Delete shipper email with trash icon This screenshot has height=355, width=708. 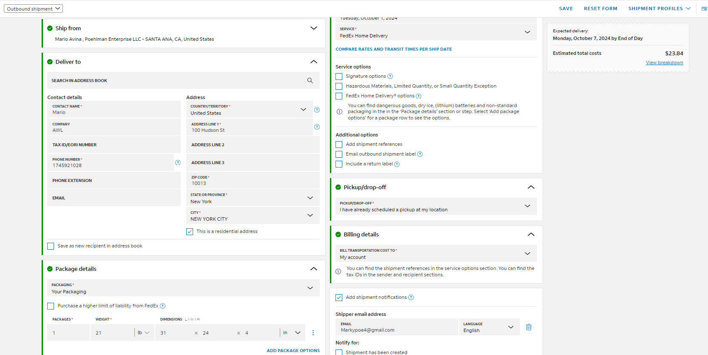click(529, 327)
